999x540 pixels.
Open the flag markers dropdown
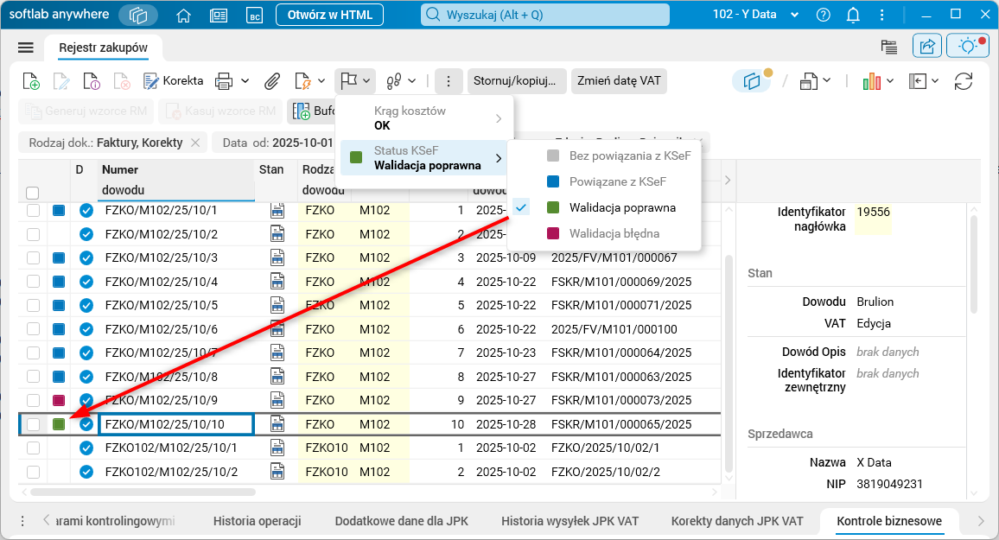[x=355, y=81]
